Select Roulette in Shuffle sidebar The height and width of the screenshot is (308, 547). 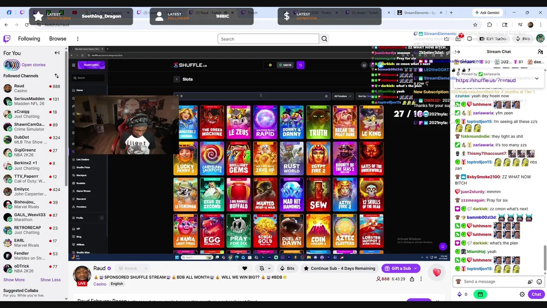tap(80, 183)
